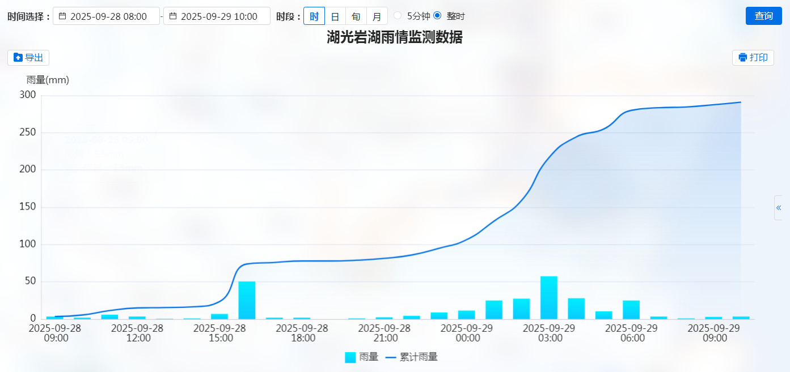Open the end date picker 2025-09-29 10:00
This screenshot has width=790, height=372.
218,16
